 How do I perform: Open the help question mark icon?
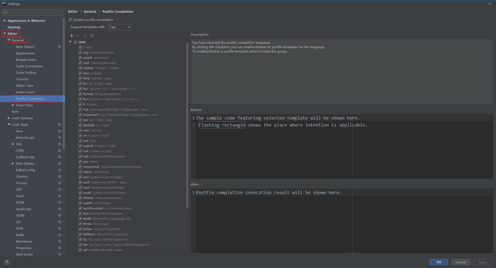pos(7,262)
